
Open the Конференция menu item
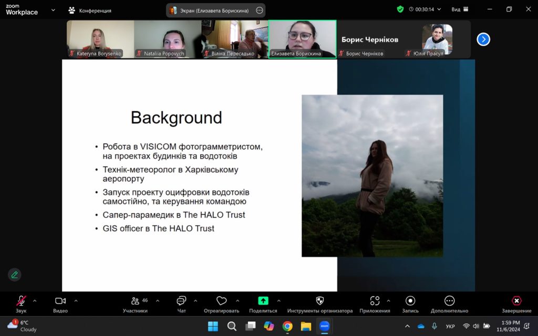pyautogui.click(x=89, y=10)
